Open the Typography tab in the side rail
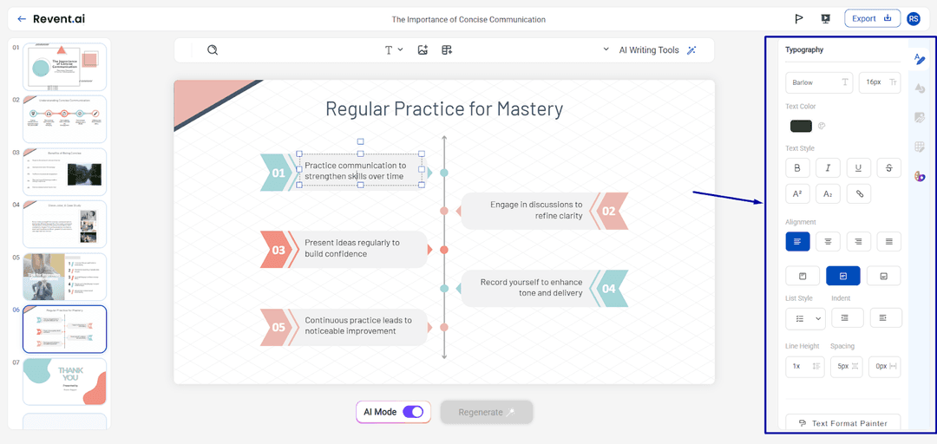This screenshot has width=937, height=444. 920,59
